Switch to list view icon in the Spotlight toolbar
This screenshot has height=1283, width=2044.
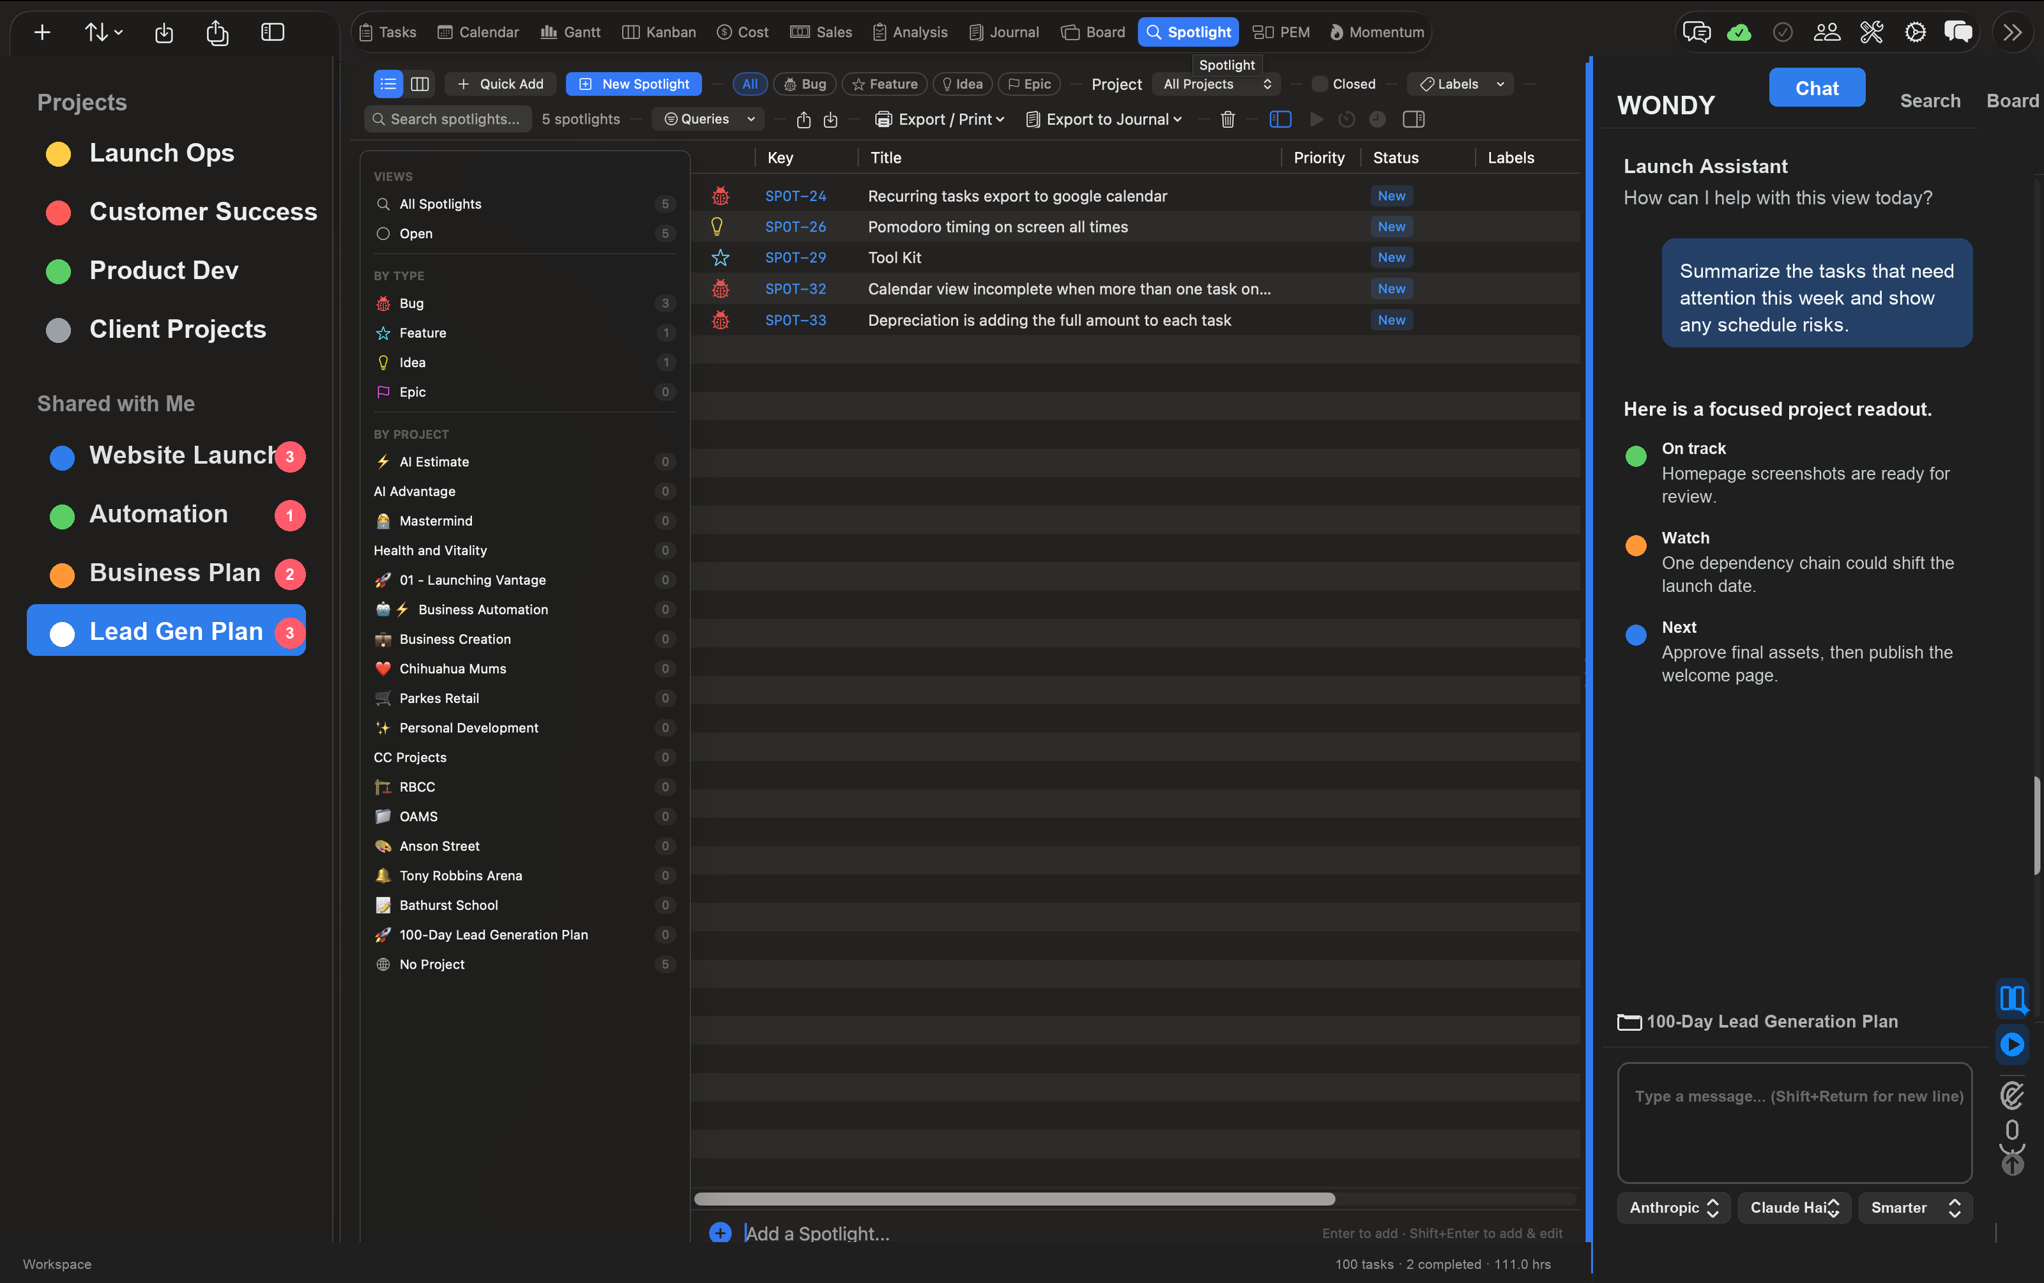point(388,84)
